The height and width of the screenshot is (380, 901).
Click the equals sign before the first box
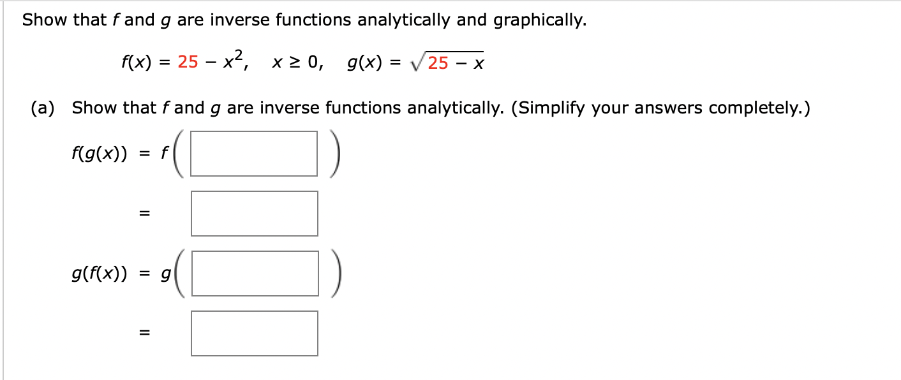tap(146, 152)
